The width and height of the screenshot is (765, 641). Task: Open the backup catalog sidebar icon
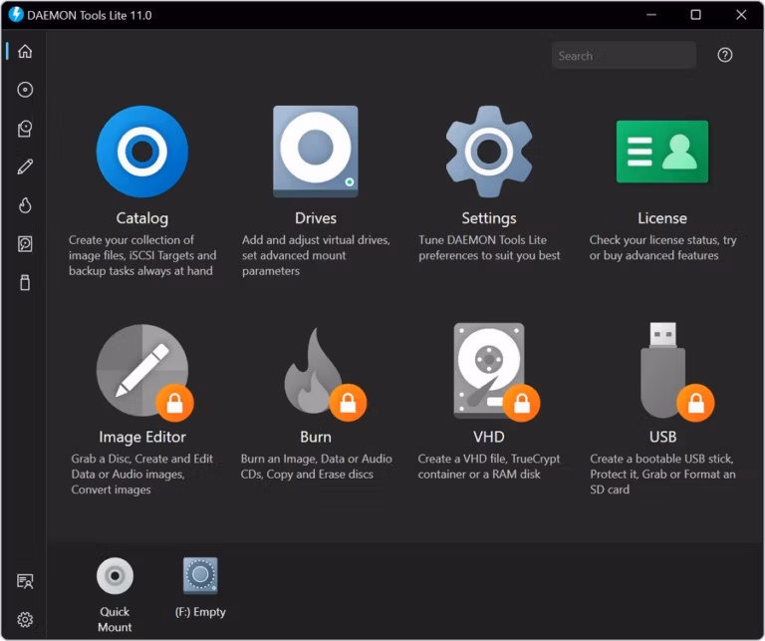coord(25,129)
